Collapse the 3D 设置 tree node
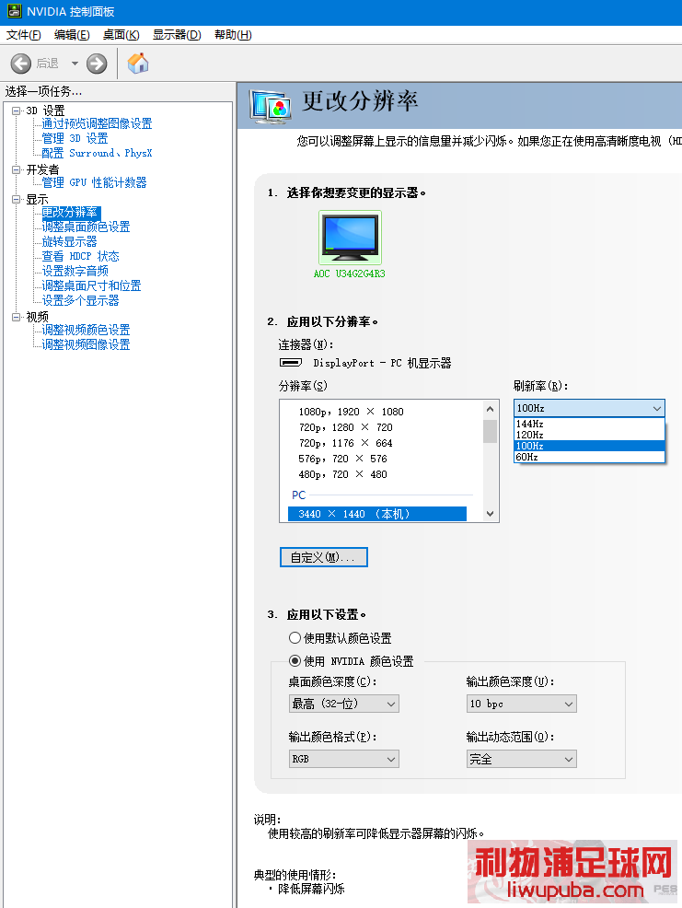682x908 pixels. [x=17, y=111]
